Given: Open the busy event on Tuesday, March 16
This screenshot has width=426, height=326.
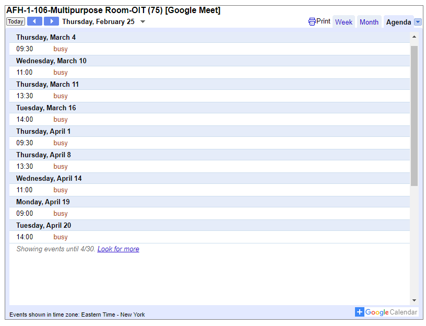Looking at the screenshot, I should click(x=61, y=119).
